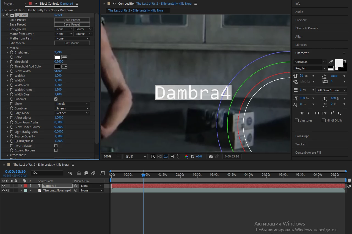Expand the Dambra4 layer properties
352x234 pixels.
(x=21, y=186)
